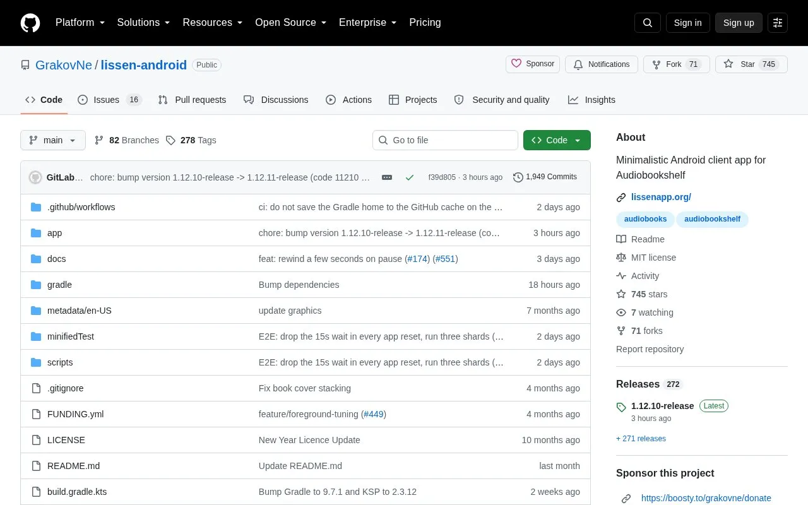Expand the Enterprise menu
808x505 pixels.
(368, 23)
